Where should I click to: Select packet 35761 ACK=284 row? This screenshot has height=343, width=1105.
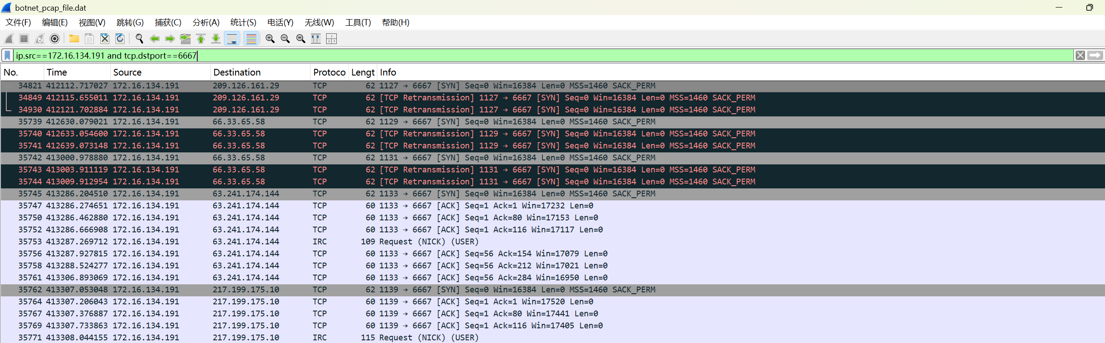[553, 278]
